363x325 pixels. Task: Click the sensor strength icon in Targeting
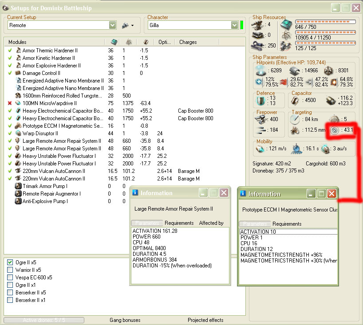point(335,130)
